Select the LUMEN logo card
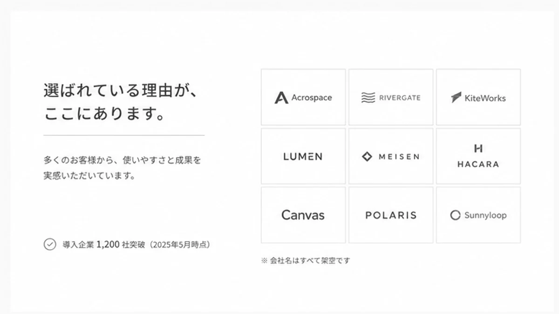Viewport: 559px width, 314px height. (303, 156)
